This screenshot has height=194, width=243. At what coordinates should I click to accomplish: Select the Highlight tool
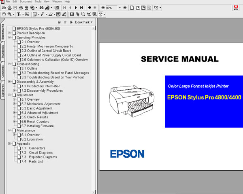click(x=50, y=15)
